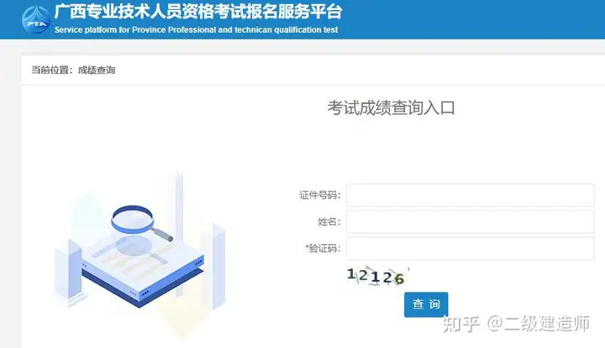Viewport: 605px width, 348px height.
Task: Submit with the 查询 button
Action: (x=426, y=304)
